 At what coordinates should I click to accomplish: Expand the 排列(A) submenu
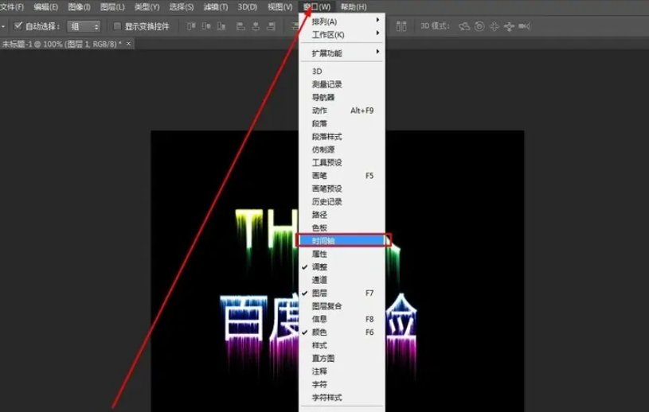(x=342, y=21)
